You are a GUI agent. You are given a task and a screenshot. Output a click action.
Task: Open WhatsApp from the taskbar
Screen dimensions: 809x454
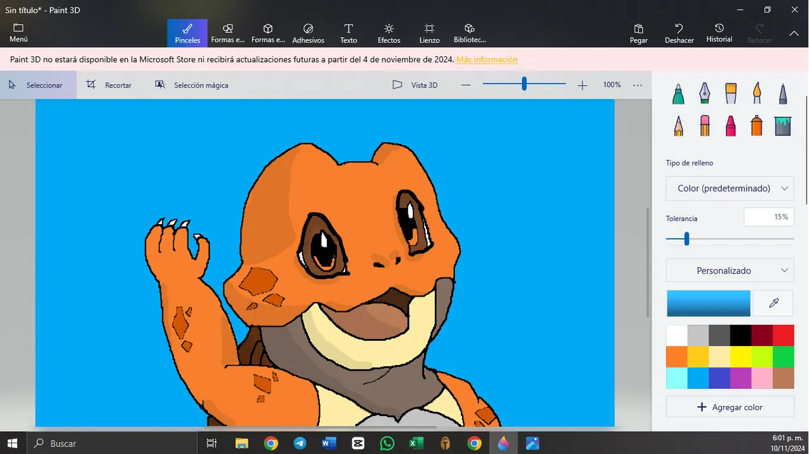click(x=387, y=443)
